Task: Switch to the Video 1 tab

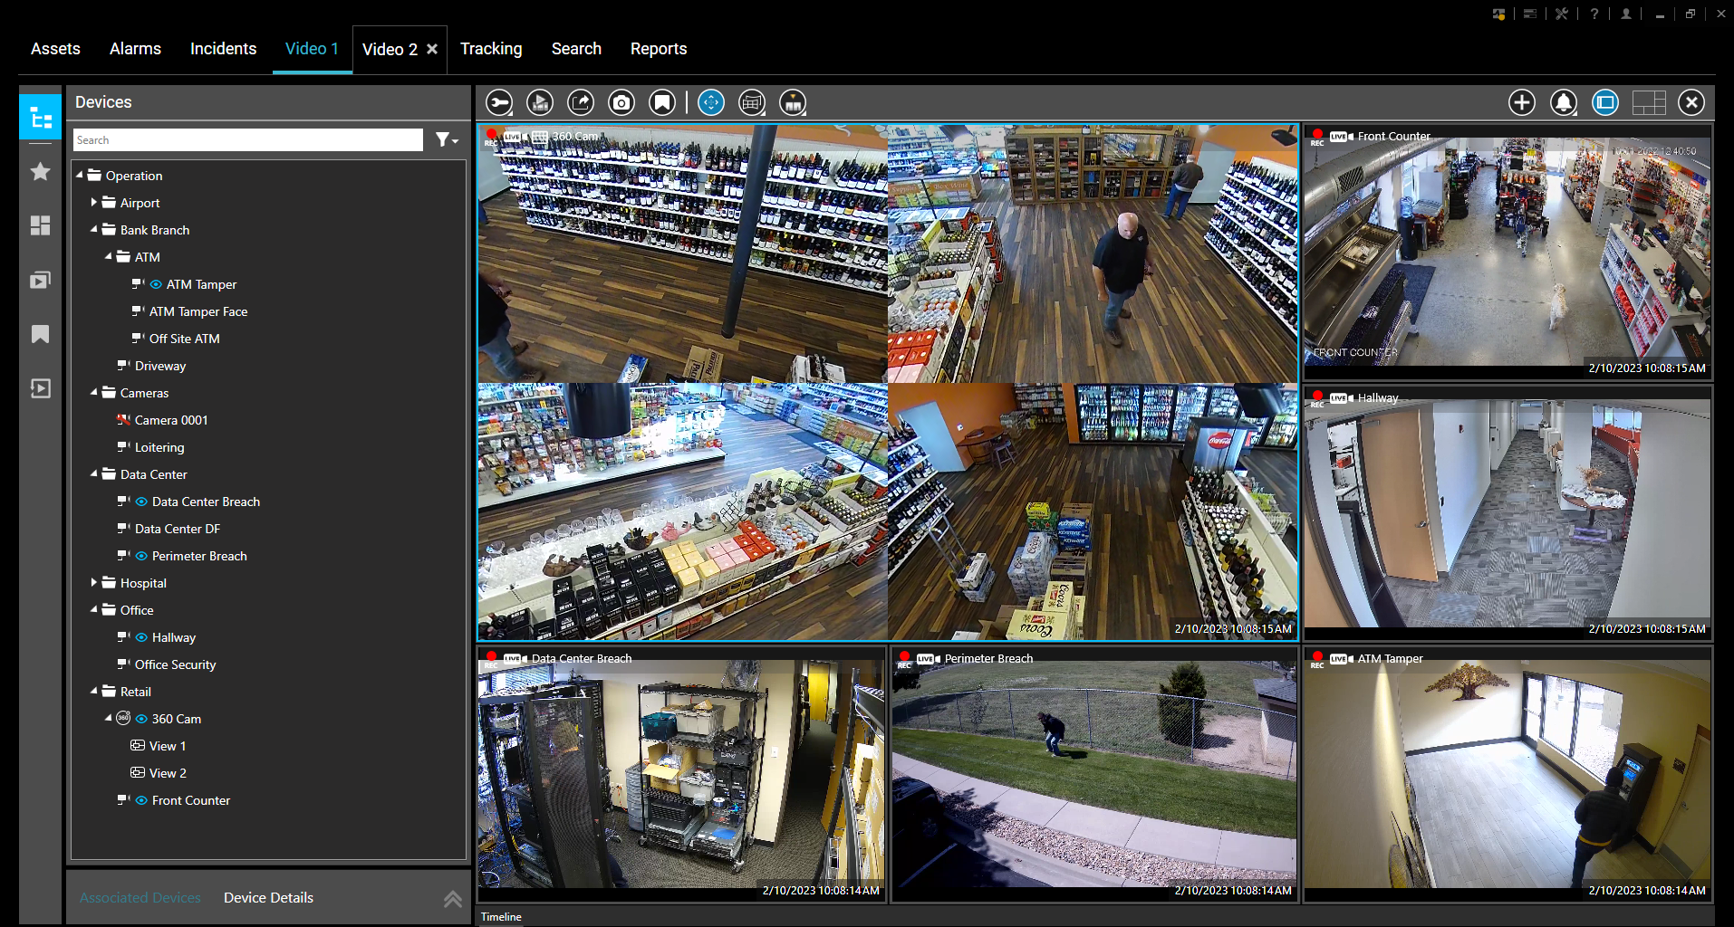Action: [312, 49]
